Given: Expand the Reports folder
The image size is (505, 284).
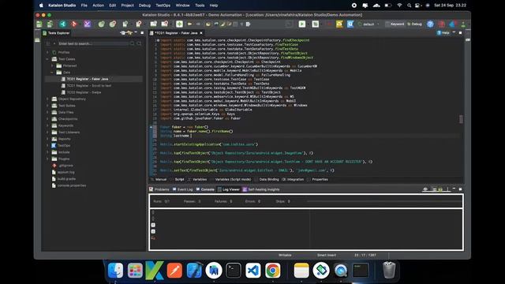Looking at the screenshot, I should coord(47,139).
